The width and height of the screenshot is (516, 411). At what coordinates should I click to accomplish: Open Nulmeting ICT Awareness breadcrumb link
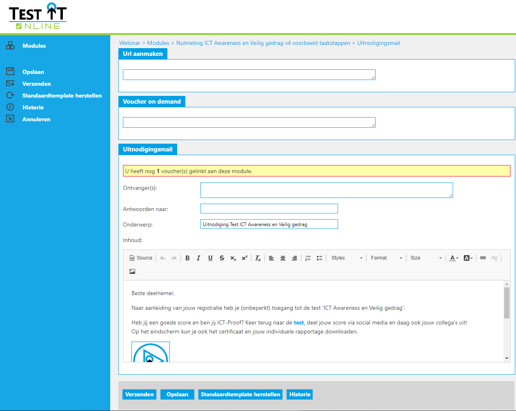(x=263, y=43)
